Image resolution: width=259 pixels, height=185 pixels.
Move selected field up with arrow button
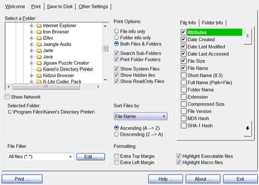[x=248, y=36]
